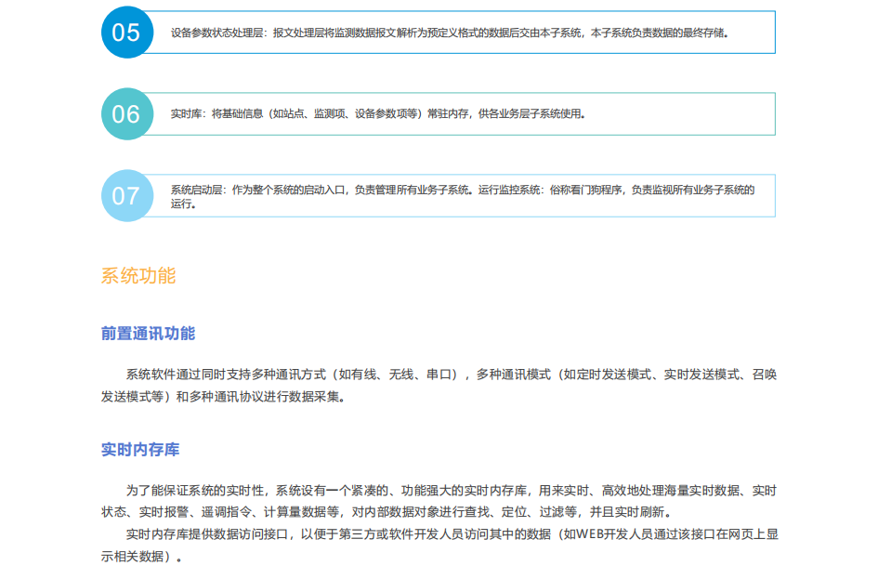Select the 前置通讯功能 subheading
The width and height of the screenshot is (878, 566).
tap(148, 334)
